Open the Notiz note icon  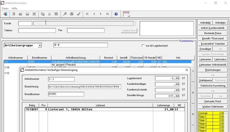point(127,14)
